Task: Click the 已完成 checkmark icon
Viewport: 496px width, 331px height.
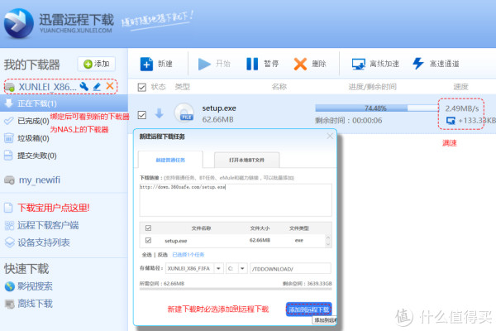Action: tap(9, 121)
